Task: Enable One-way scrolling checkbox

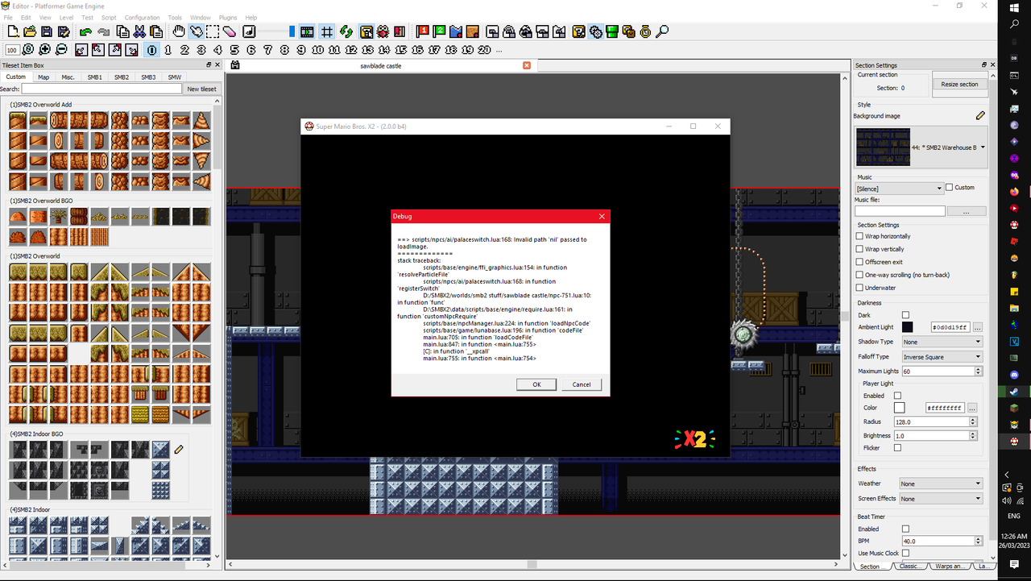Action: click(x=859, y=275)
